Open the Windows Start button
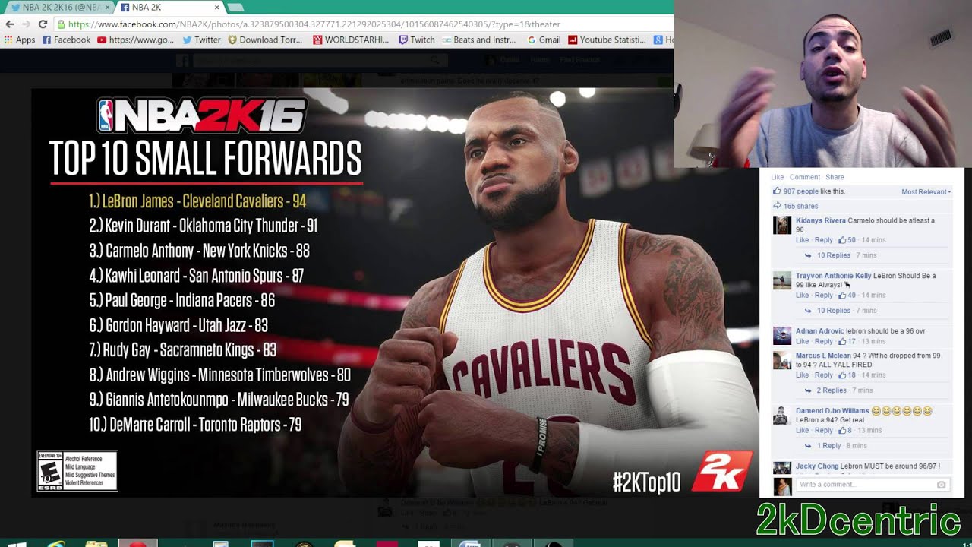This screenshot has width=972, height=547. pyautogui.click(x=15, y=544)
